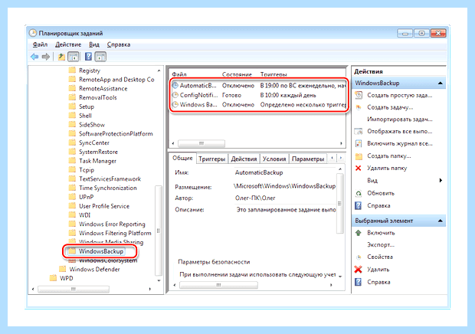The image size is (475, 334).
Task: Click the tree pane vertical scrollbar thumb
Action: (x=159, y=231)
